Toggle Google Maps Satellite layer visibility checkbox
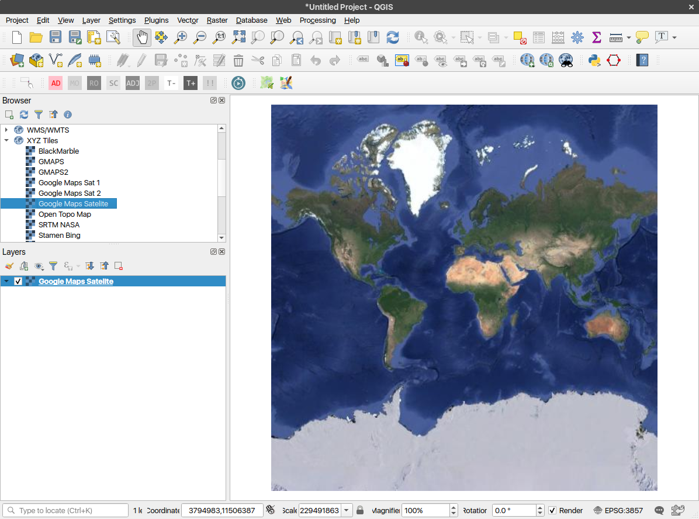The height and width of the screenshot is (519, 699). 18,281
